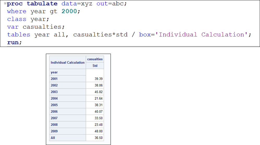Click the value 33.50
260x145 pixels.
click(x=98, y=118)
